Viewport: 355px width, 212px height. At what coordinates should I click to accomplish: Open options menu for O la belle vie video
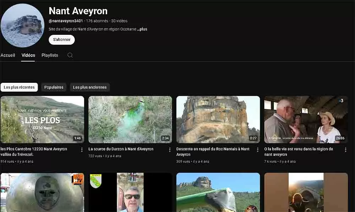tap(345, 150)
